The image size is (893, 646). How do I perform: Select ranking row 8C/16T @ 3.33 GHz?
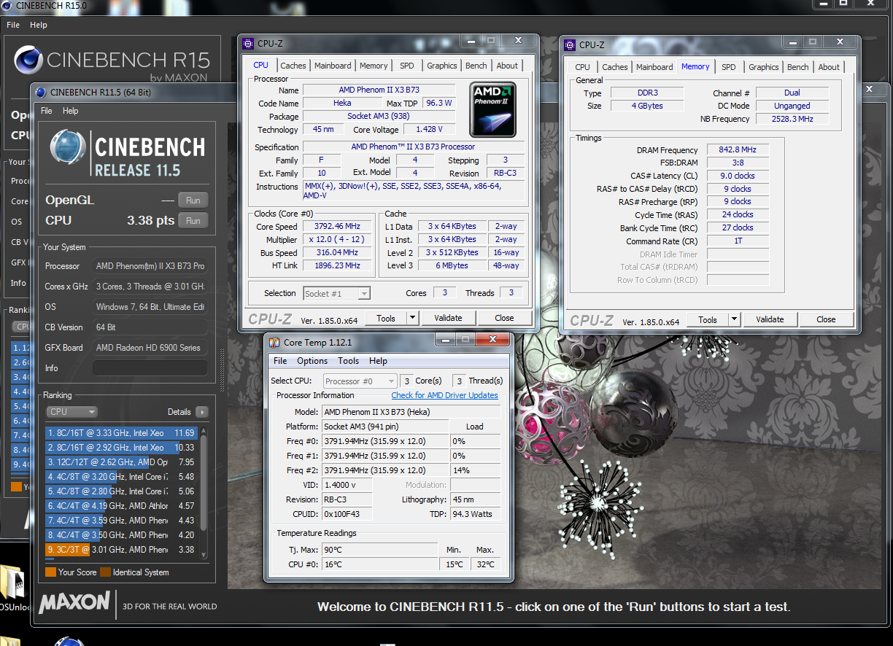[x=121, y=433]
